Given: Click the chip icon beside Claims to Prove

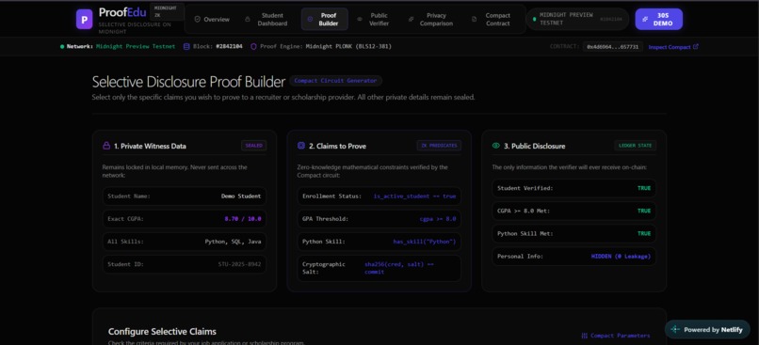Looking at the screenshot, I should pyautogui.click(x=301, y=146).
